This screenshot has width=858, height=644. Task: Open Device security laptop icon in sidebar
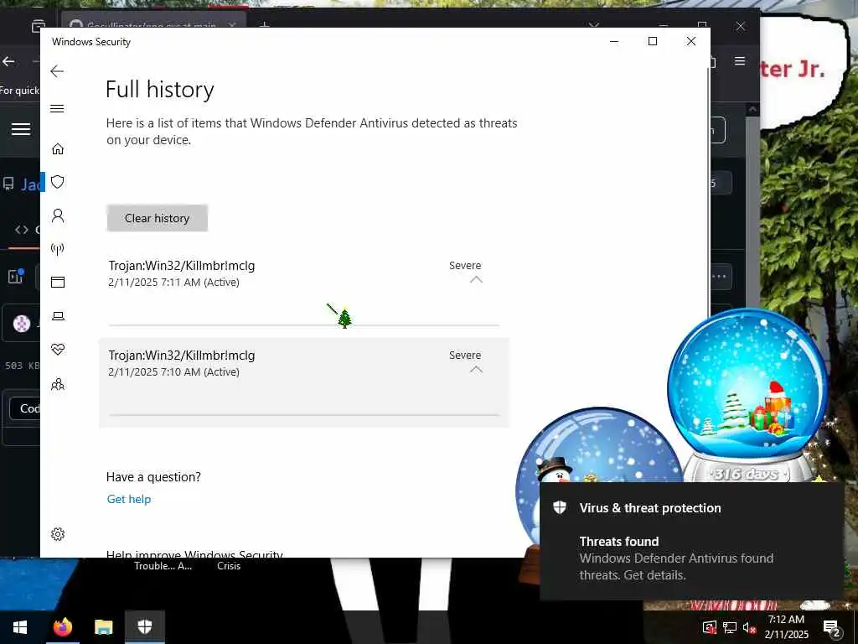58,316
